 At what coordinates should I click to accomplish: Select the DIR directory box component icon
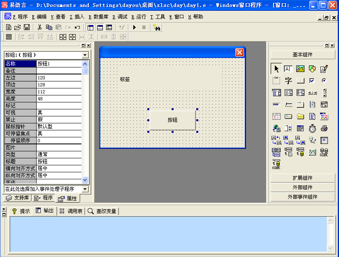pos(300,116)
